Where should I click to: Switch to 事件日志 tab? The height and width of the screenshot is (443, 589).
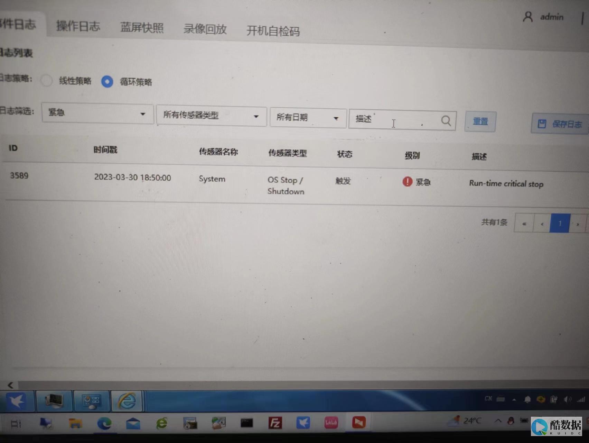[18, 24]
